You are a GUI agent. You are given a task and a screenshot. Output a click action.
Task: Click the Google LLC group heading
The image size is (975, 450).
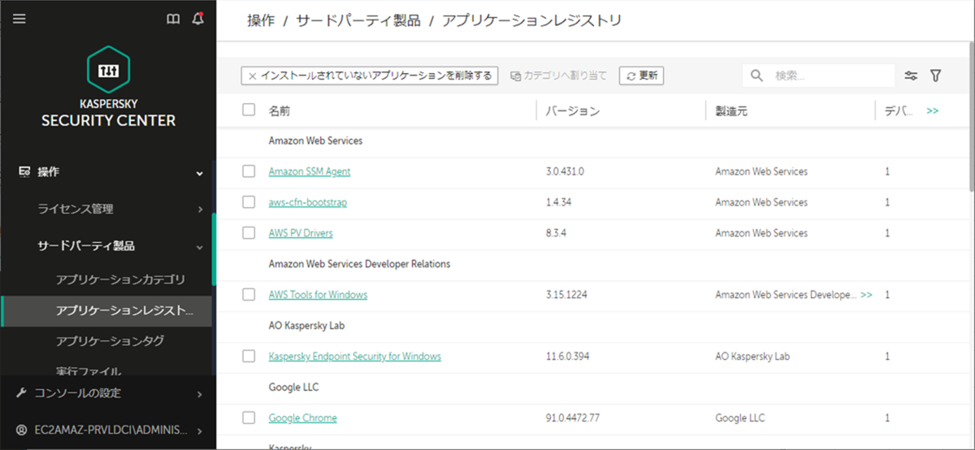pyautogui.click(x=292, y=387)
